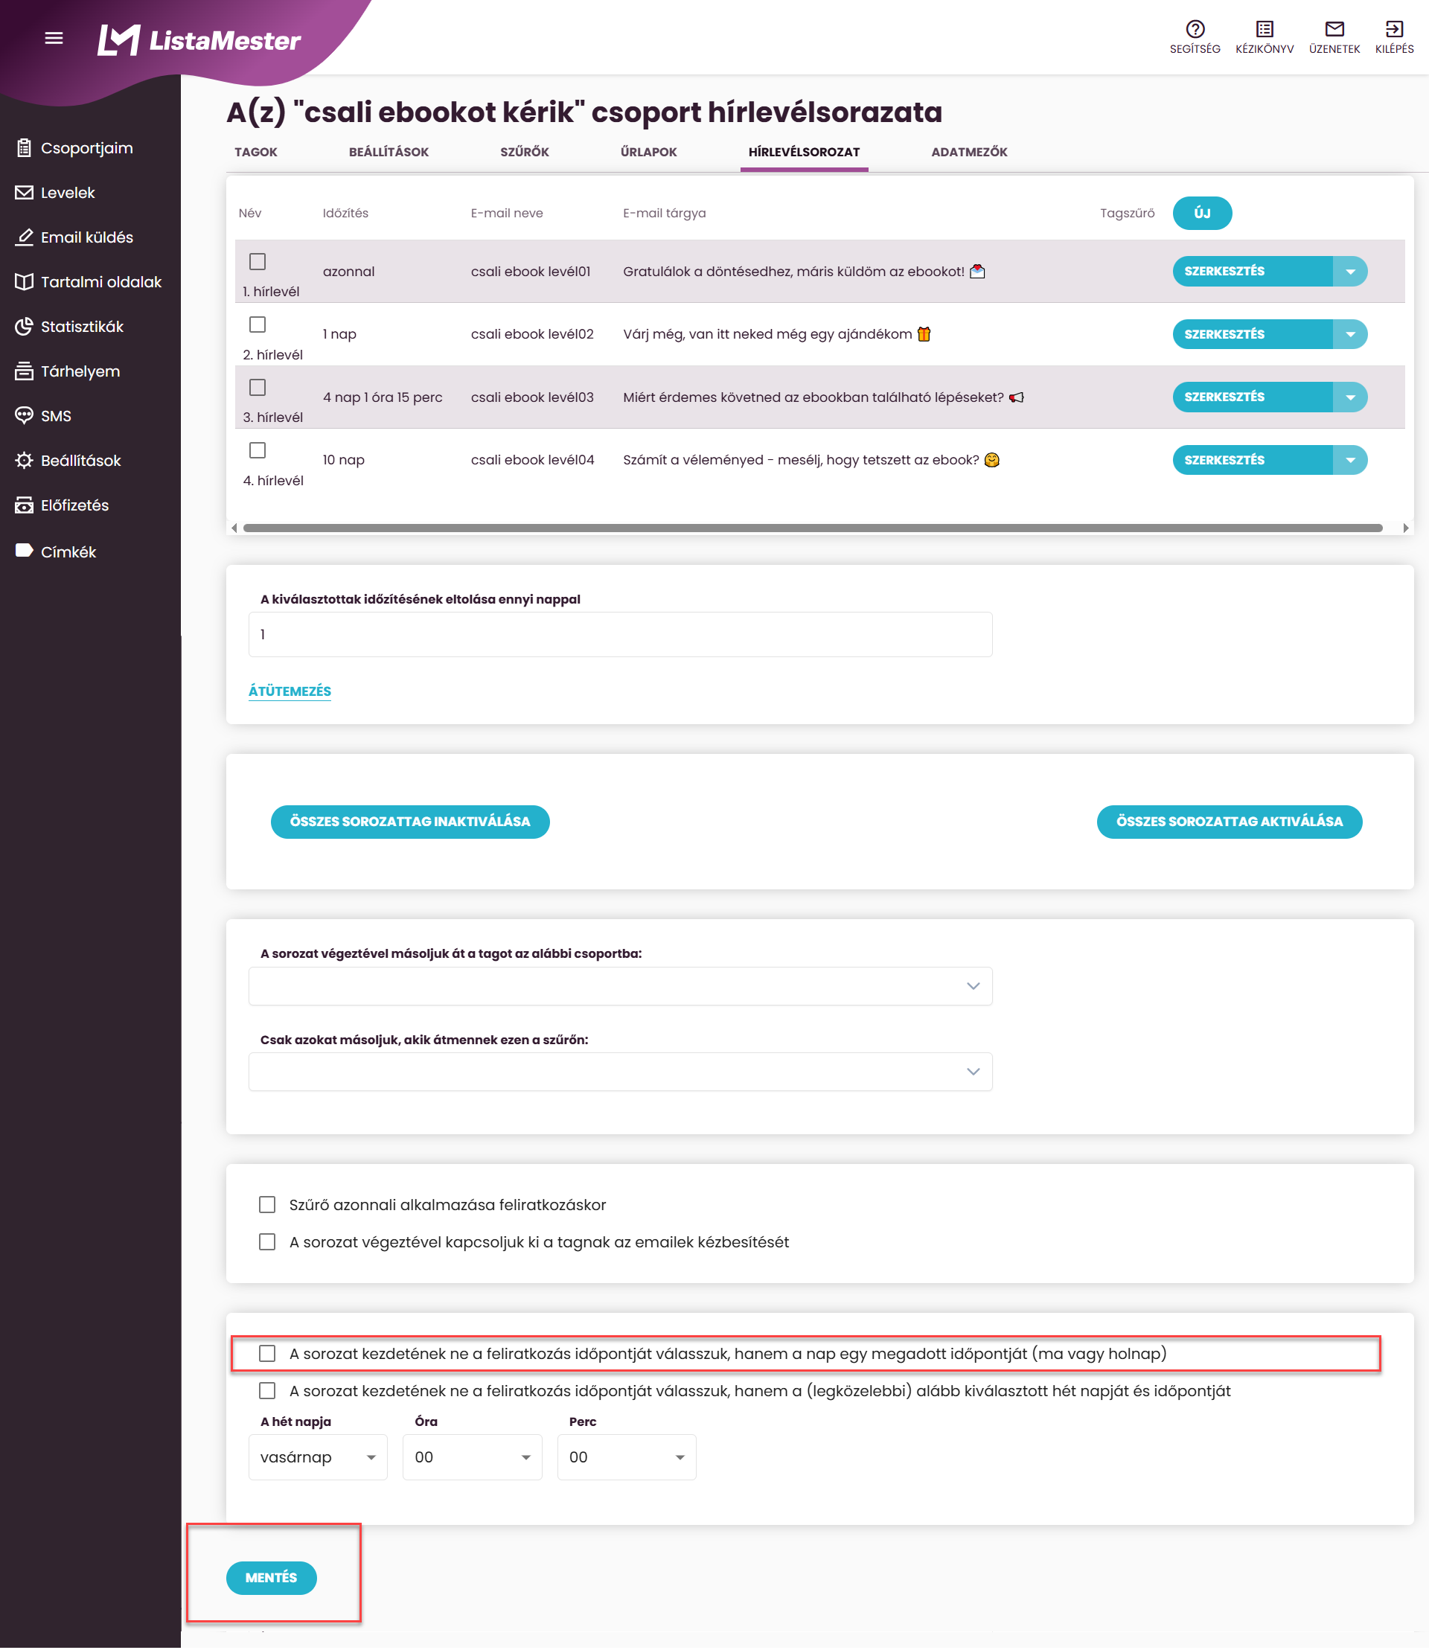The height and width of the screenshot is (1650, 1429).
Task: Switch to the ADATMEZŐK tab
Action: [x=969, y=152]
